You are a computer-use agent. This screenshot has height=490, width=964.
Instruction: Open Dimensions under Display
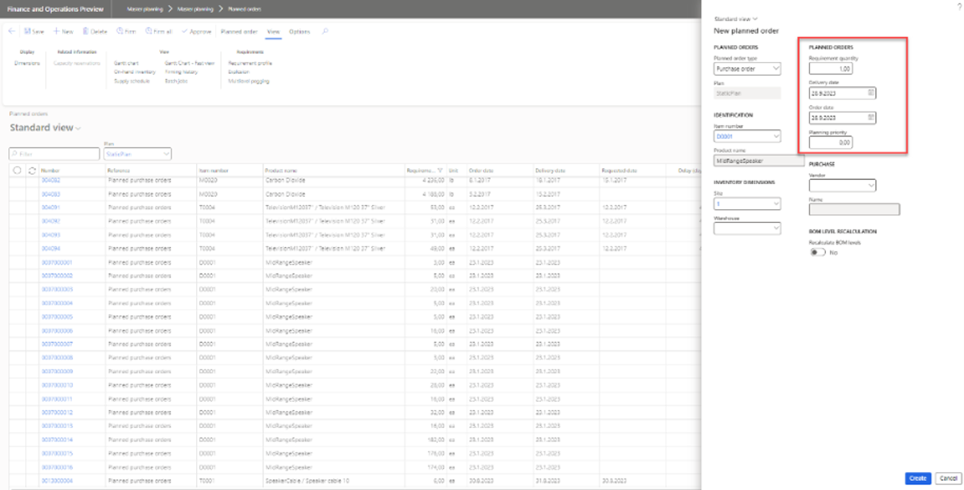27,63
